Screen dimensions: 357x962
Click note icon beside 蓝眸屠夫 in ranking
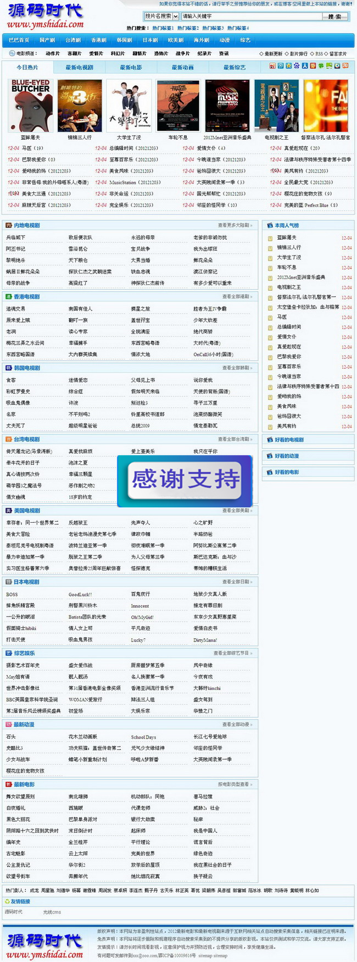click(270, 238)
